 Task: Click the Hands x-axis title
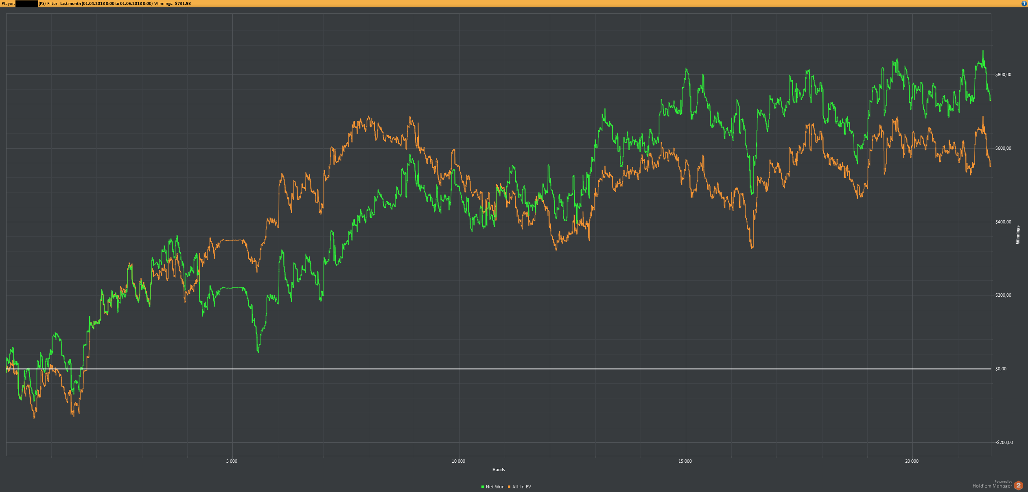[499, 470]
